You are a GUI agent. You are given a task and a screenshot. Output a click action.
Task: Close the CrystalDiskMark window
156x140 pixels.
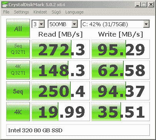coord(151,5)
